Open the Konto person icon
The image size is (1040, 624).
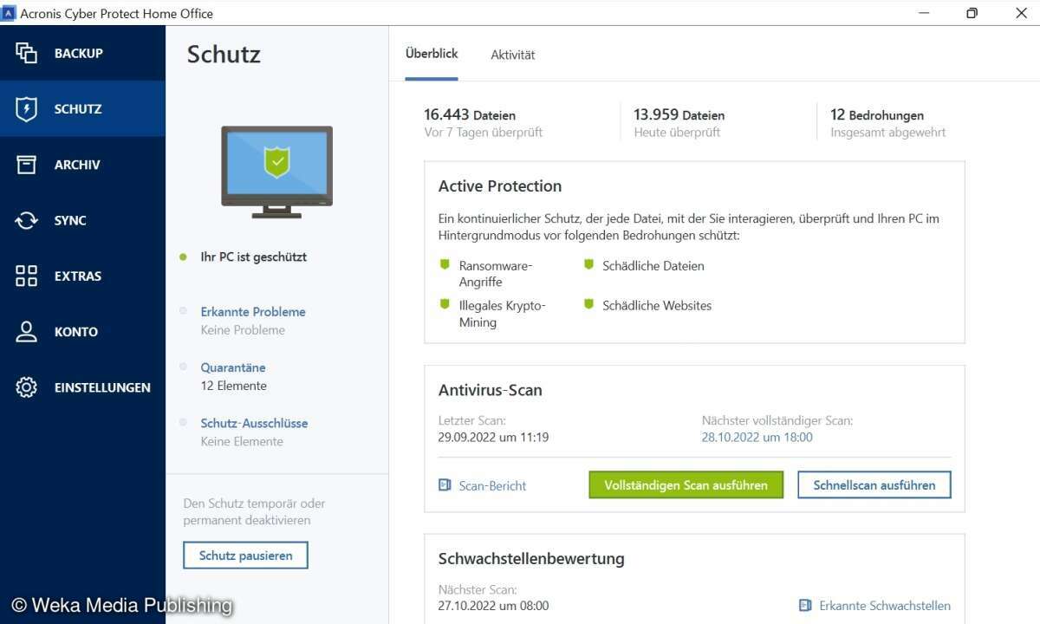tap(27, 332)
